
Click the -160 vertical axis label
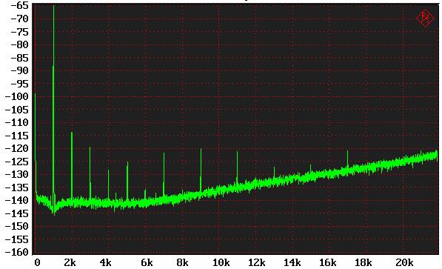click(16, 252)
